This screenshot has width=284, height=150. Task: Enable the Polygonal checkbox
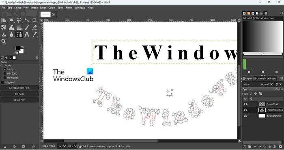tap(2, 83)
